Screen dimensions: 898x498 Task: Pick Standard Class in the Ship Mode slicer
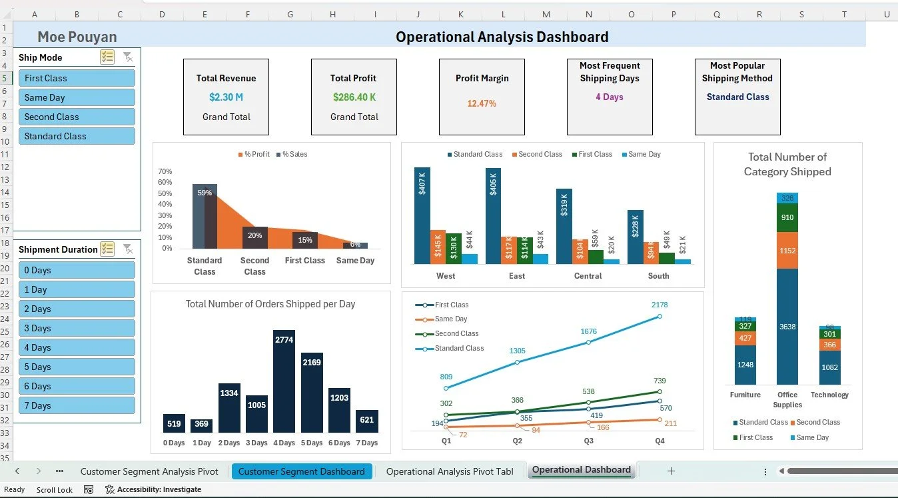[x=77, y=136]
